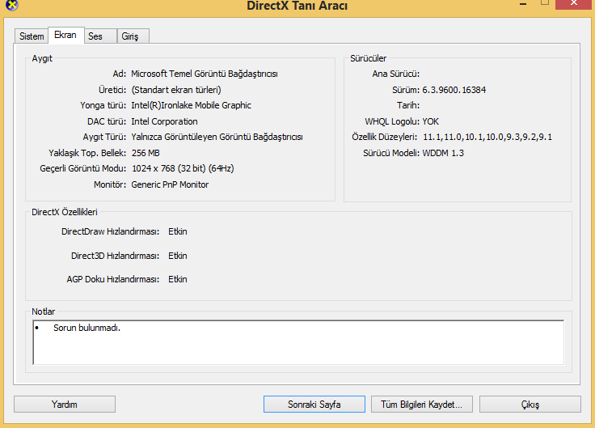Select the Ekran tab
This screenshot has width=595, height=428.
65,35
